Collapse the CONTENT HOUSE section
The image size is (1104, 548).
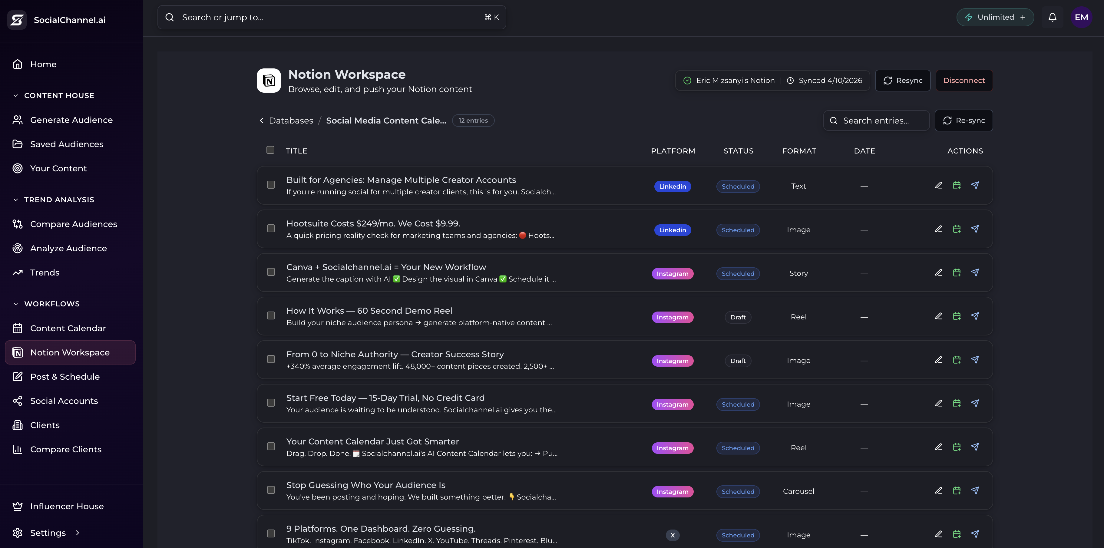pos(16,96)
